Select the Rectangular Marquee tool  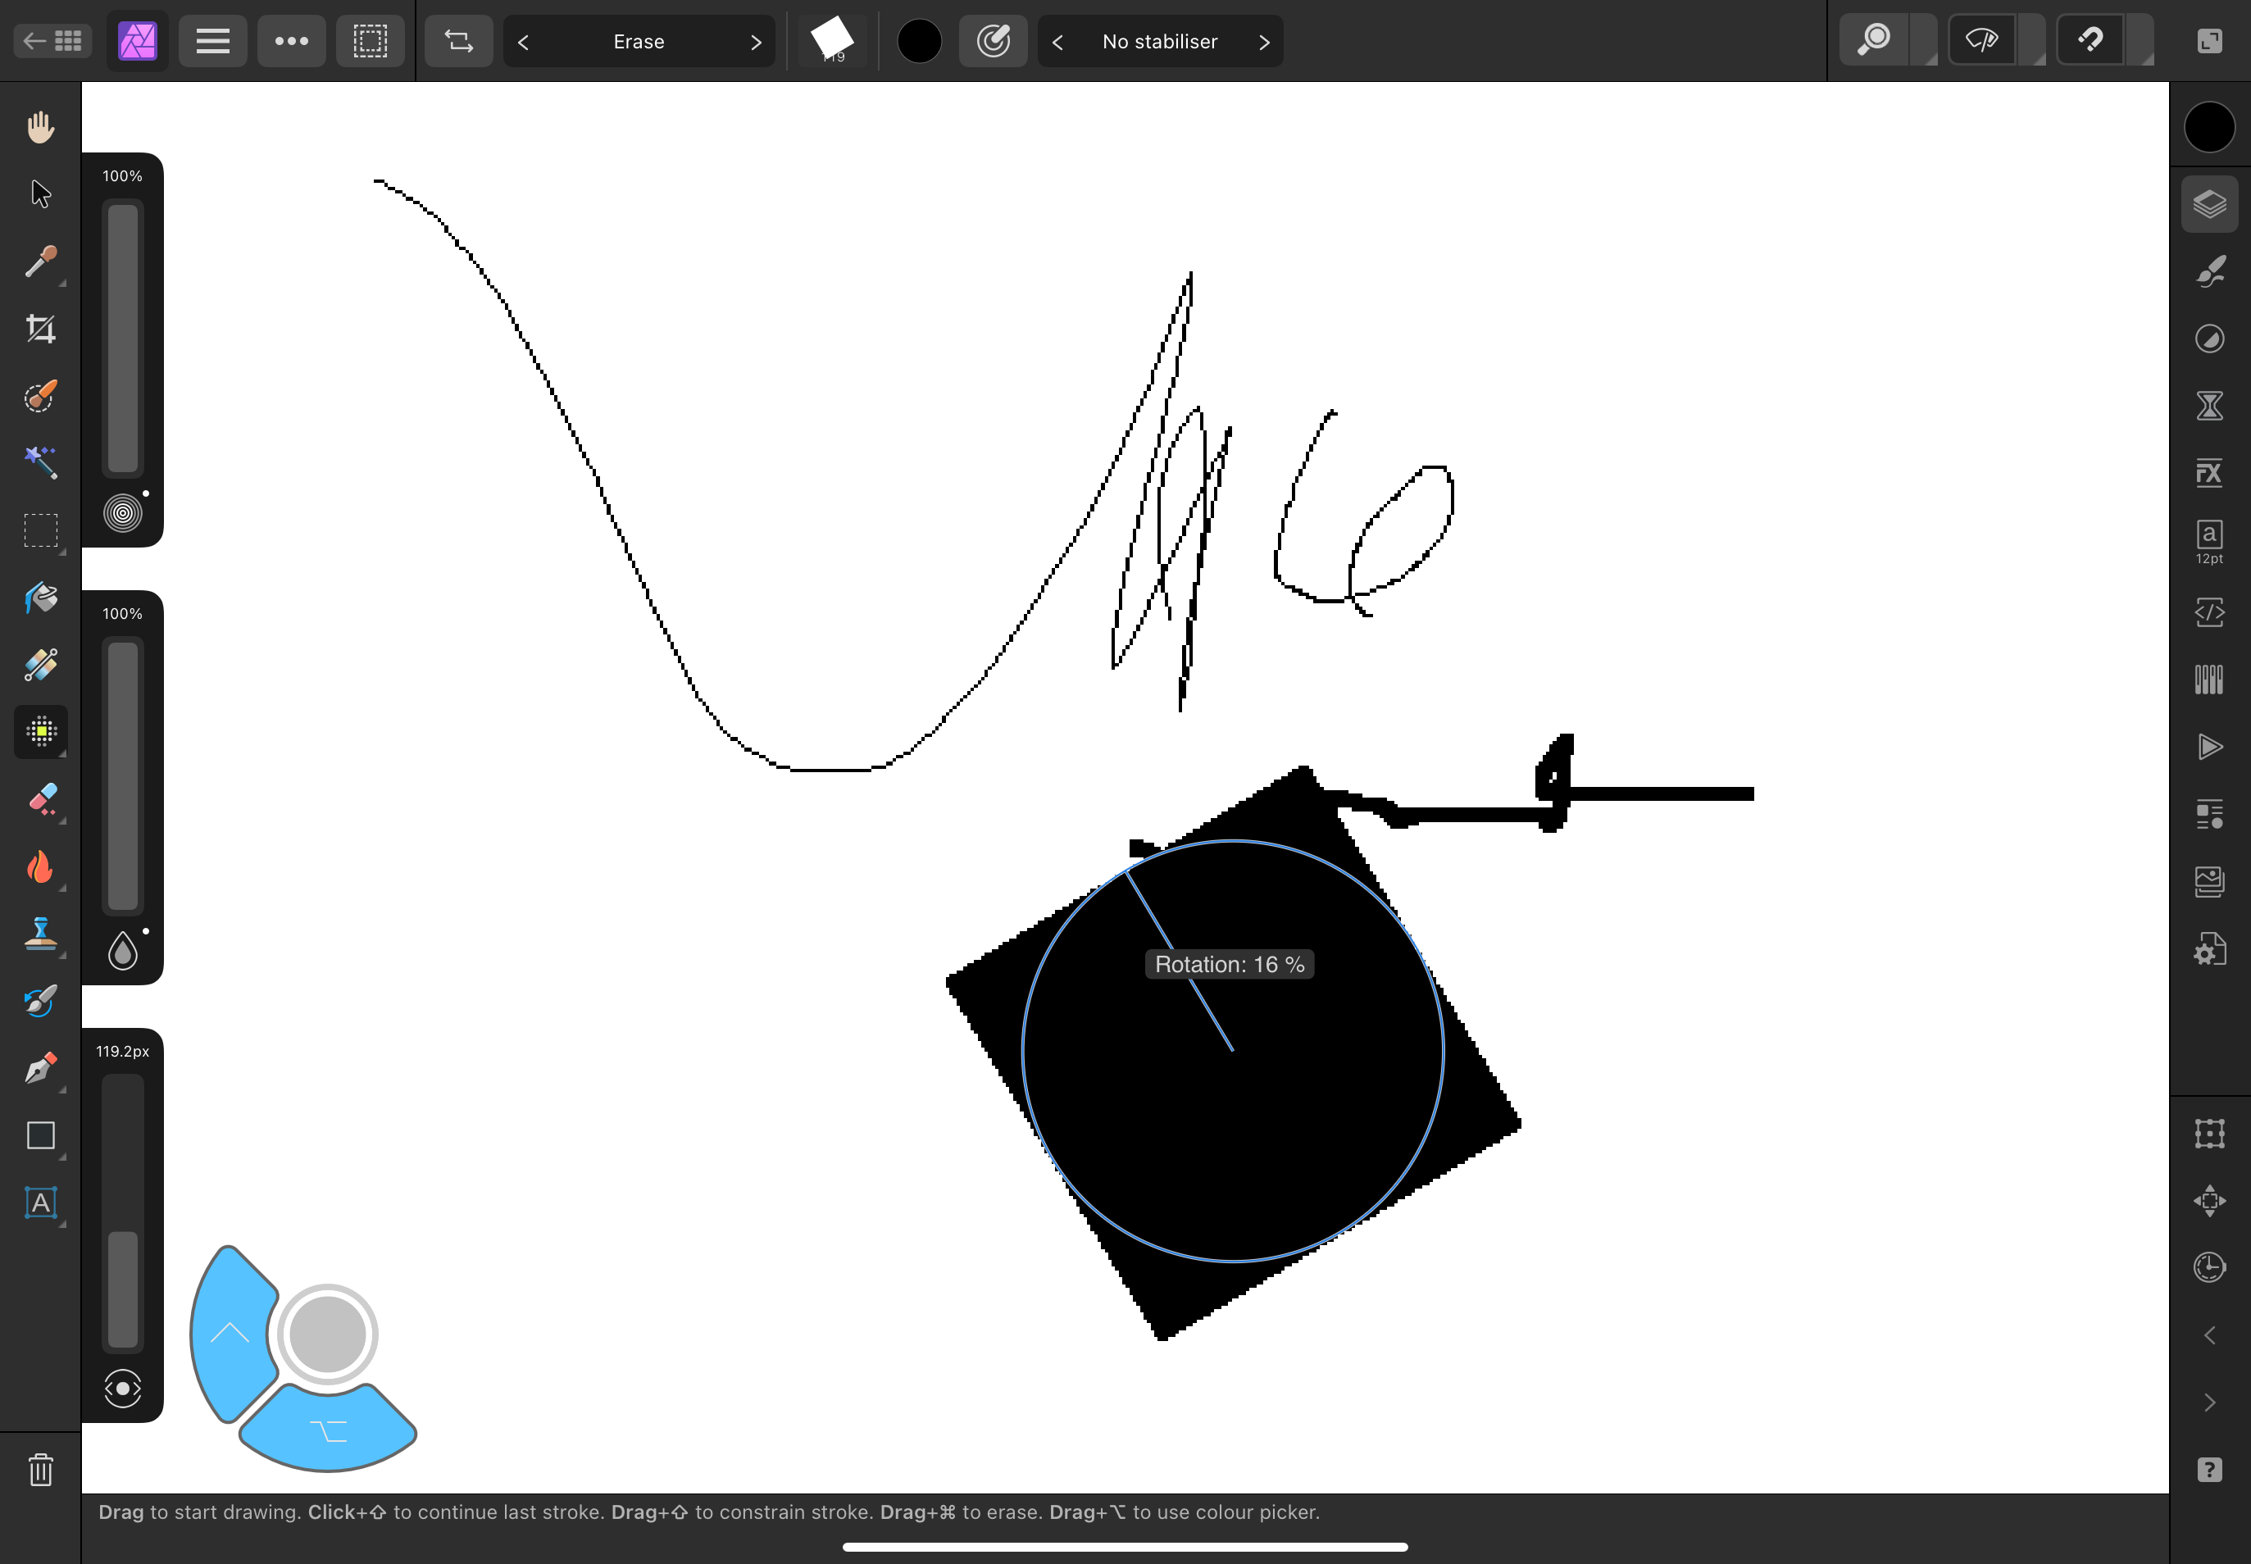click(x=40, y=530)
